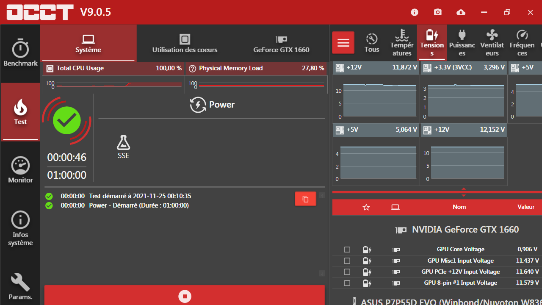Click the sensor icon on the +5V 5,064 V card
This screenshot has width=542, height=305.
[340, 130]
